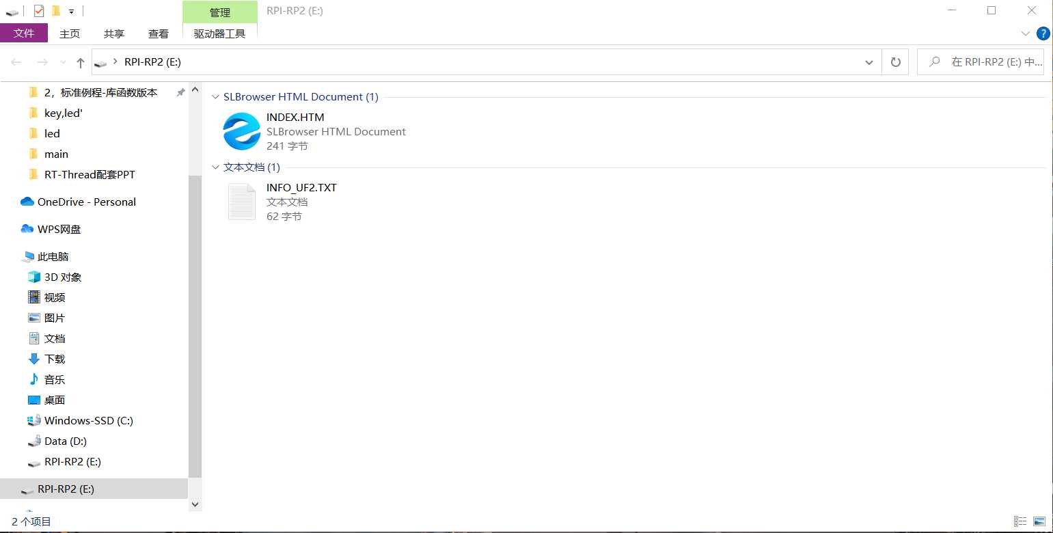
Task: Open the key,led' folder in sidebar
Action: [x=64, y=113]
